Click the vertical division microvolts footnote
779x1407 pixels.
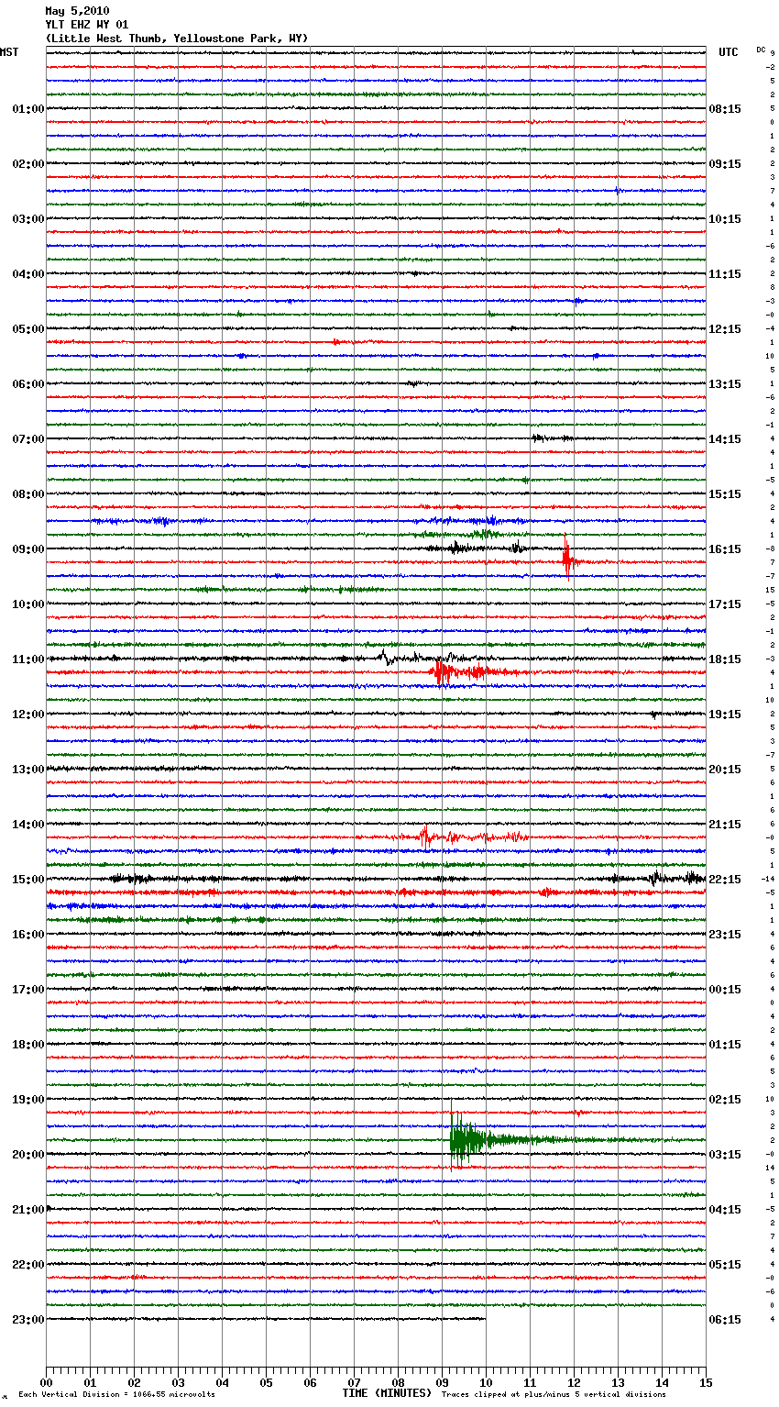point(116,1395)
